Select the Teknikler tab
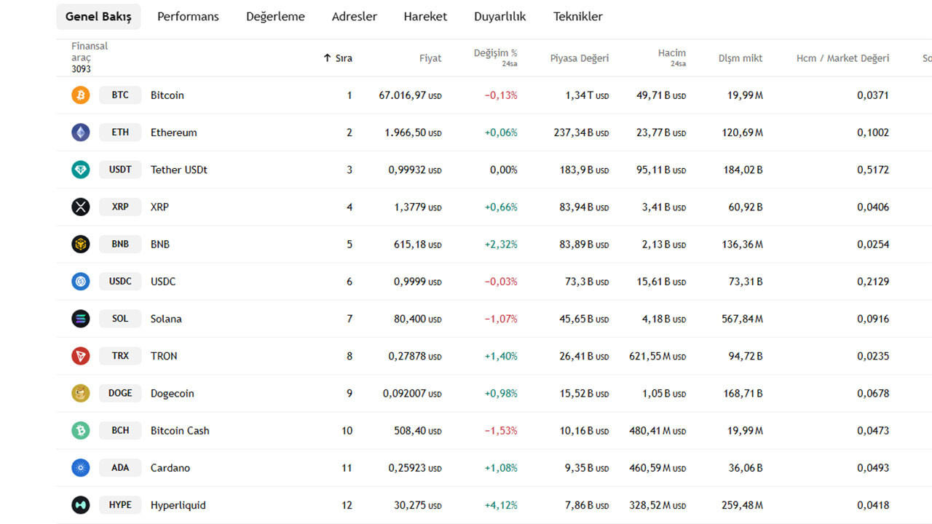Viewport: 932px width, 524px height. coord(578,17)
